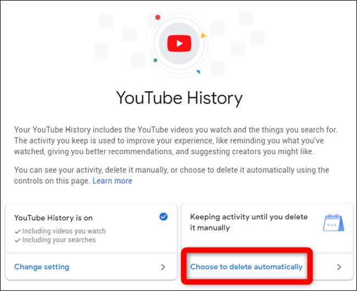The image size is (357, 291).
Task: Open the chevron beside Choose to delete automatically
Action: [x=339, y=267]
